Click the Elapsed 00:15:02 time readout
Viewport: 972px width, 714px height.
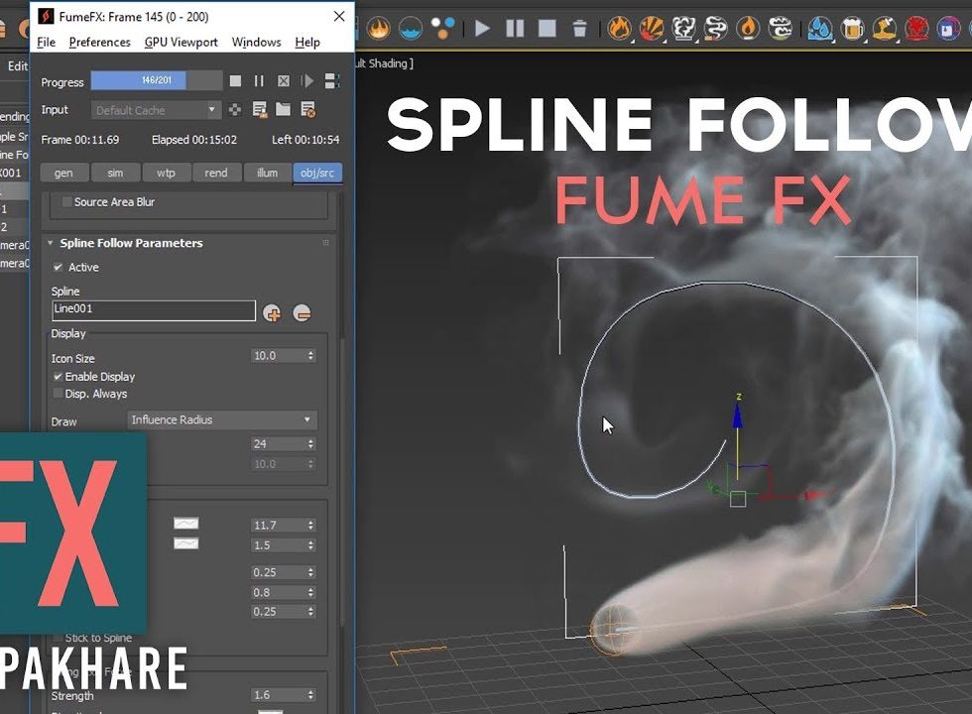[194, 140]
